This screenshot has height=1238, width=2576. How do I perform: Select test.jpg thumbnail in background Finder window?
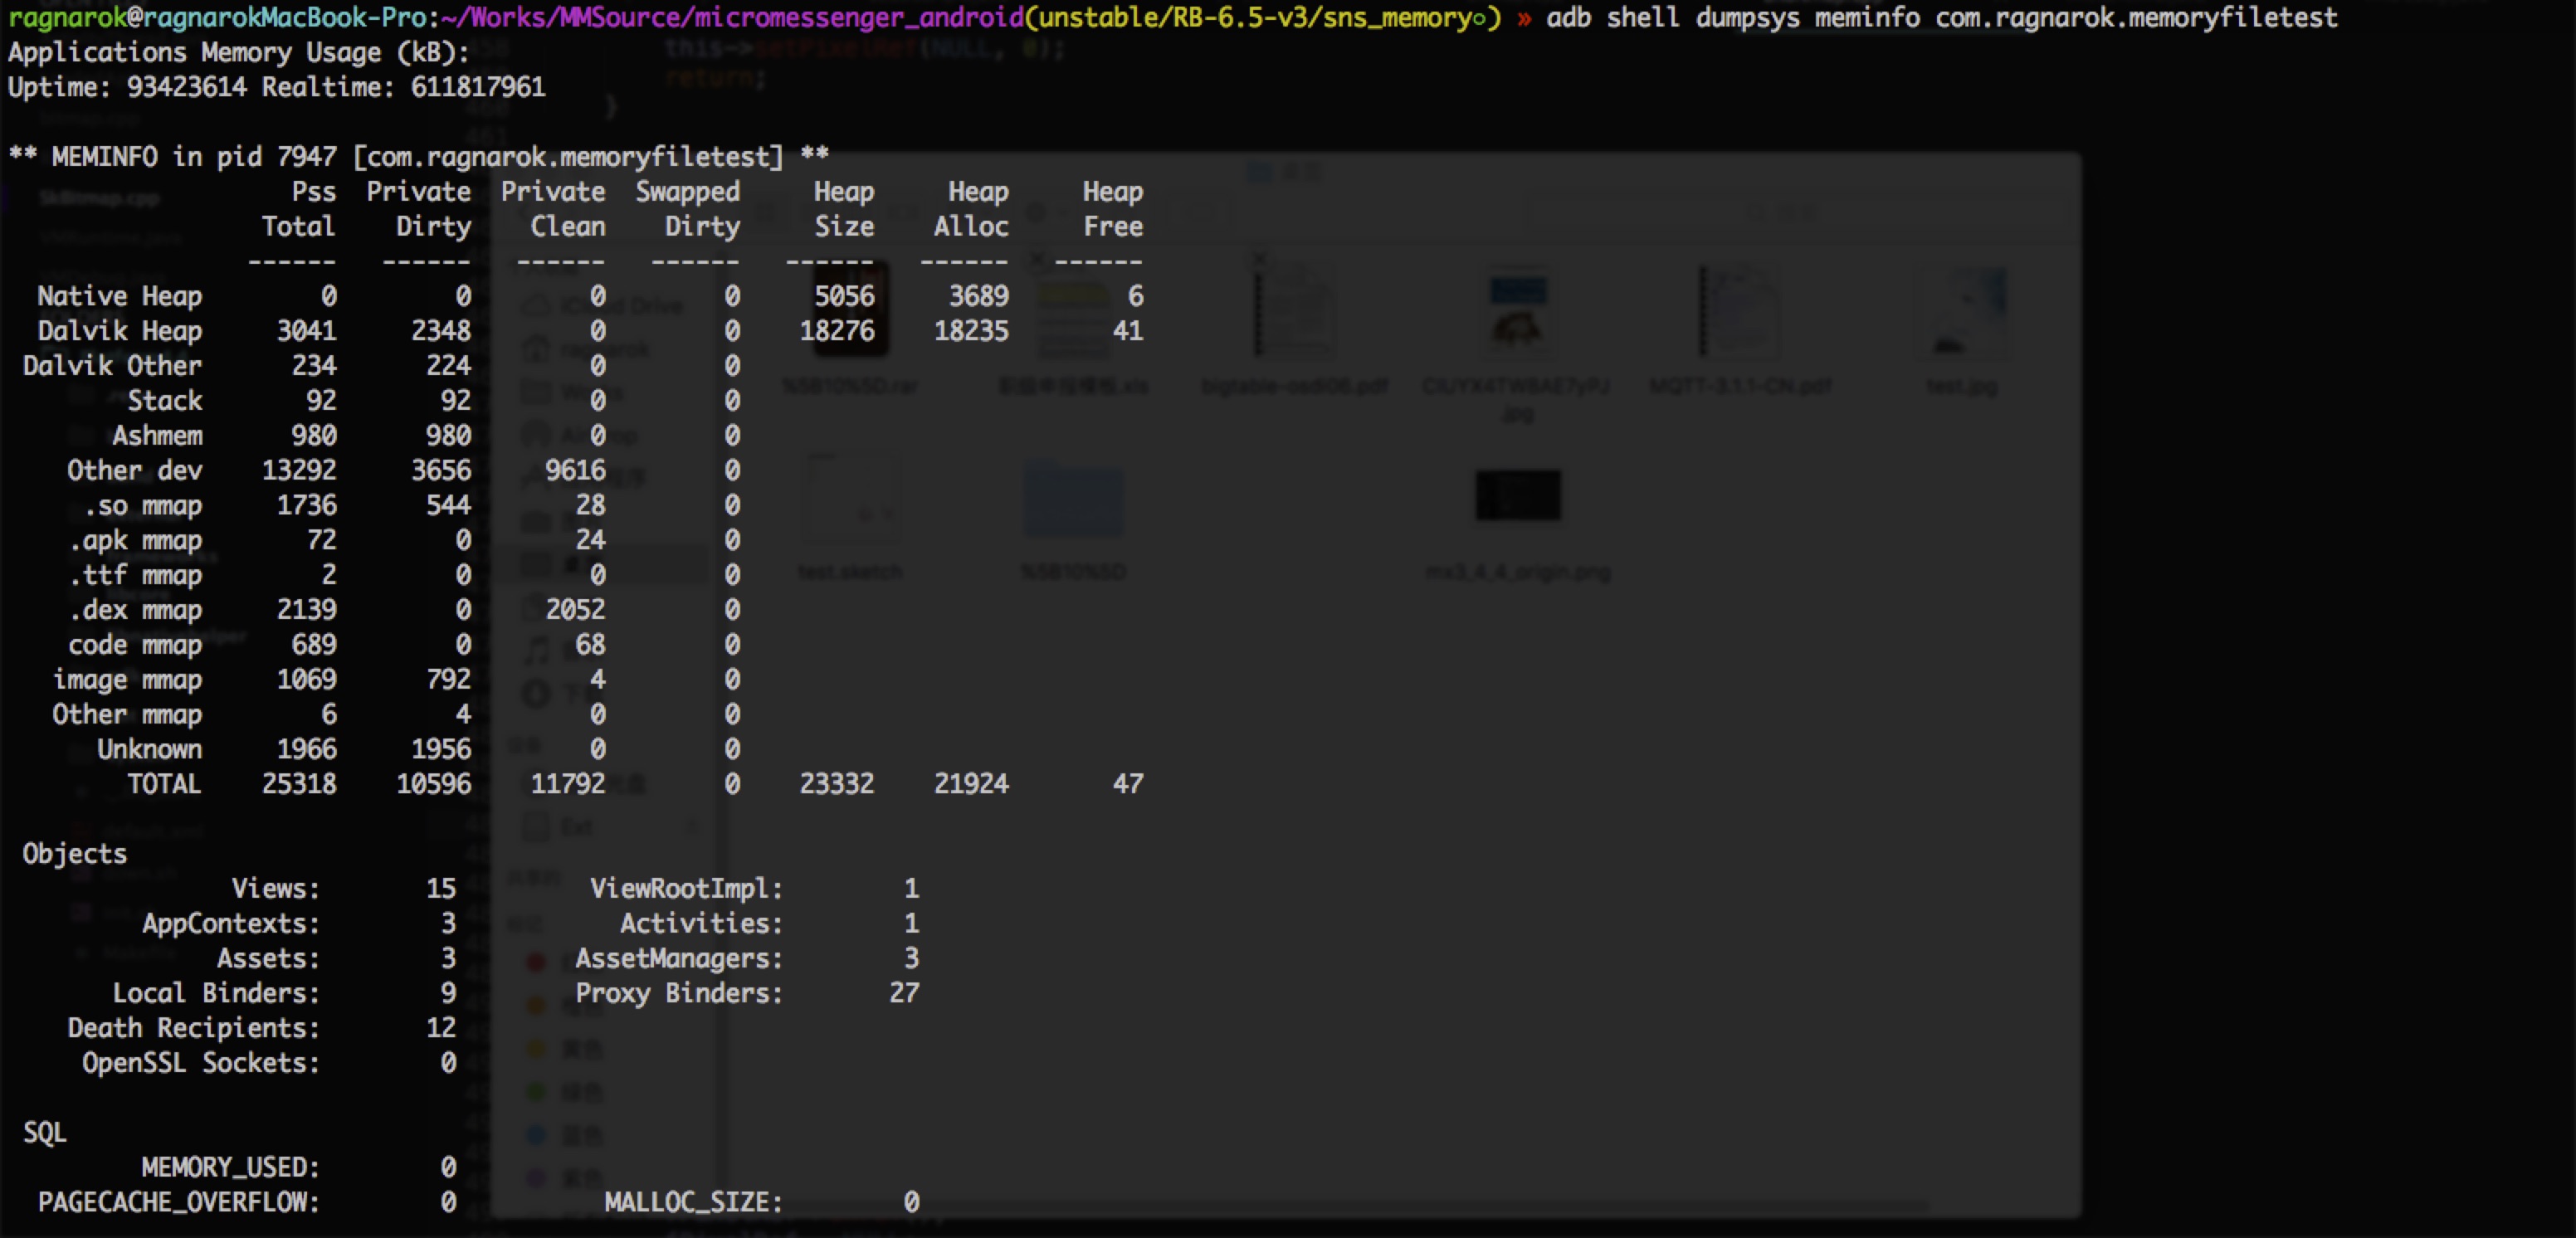click(x=1962, y=312)
